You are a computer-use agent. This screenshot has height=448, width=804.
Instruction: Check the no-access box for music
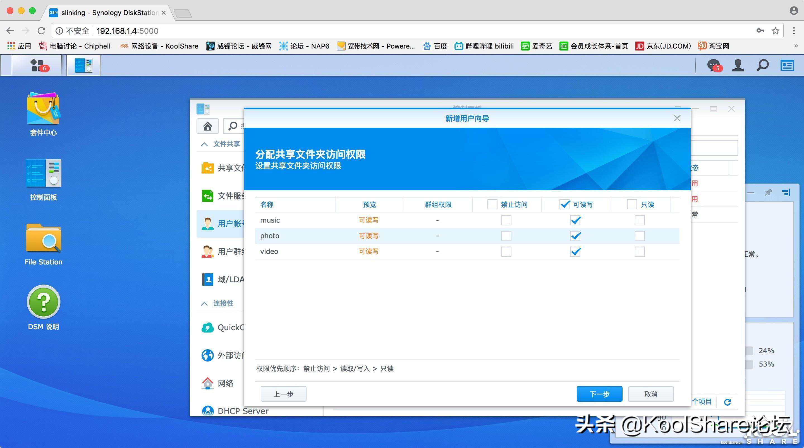coord(506,220)
